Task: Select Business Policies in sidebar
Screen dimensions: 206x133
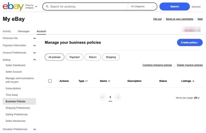Action: (x=19, y=101)
